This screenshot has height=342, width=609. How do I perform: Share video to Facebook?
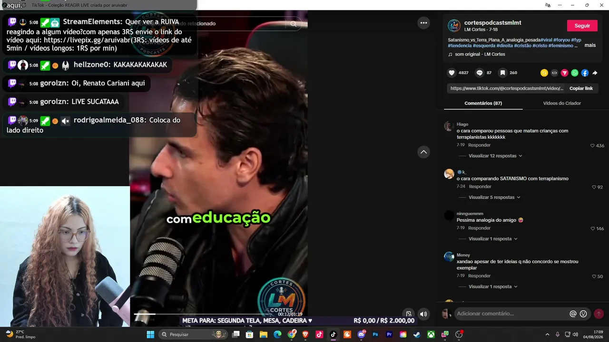(x=585, y=73)
